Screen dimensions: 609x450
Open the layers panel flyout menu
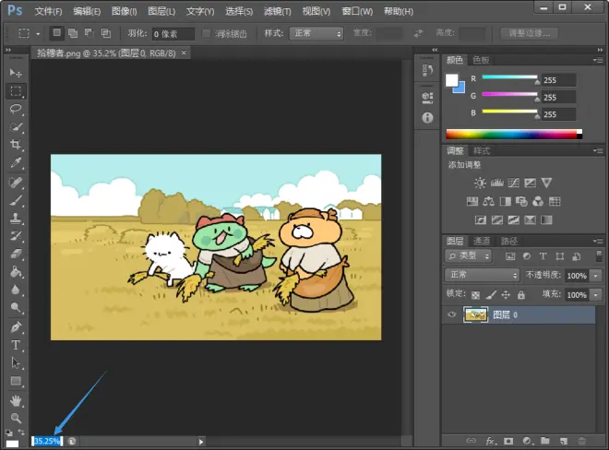(x=598, y=241)
